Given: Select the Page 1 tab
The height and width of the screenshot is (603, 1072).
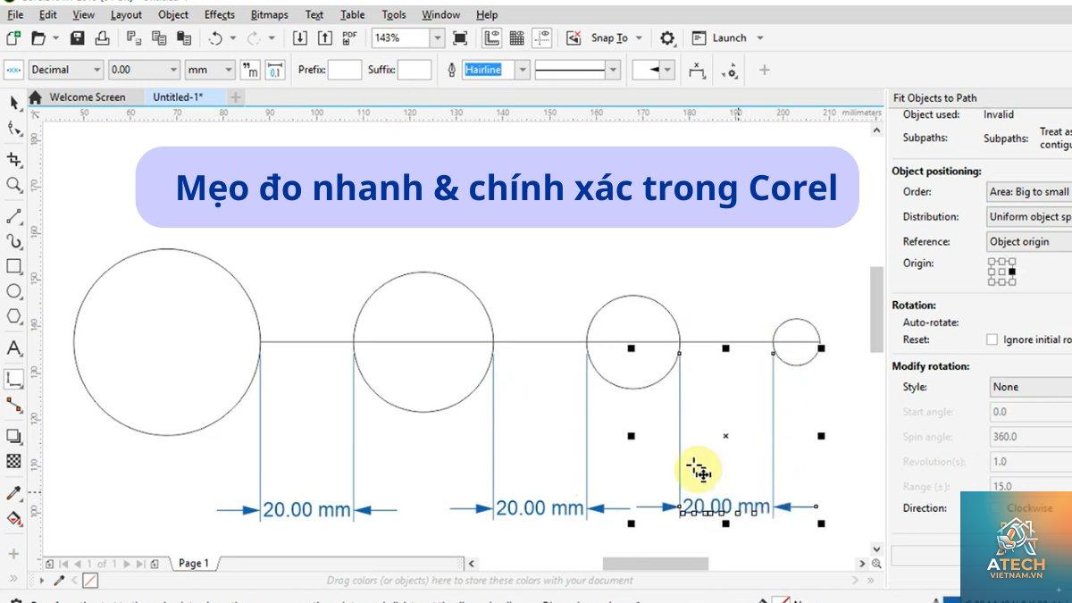Looking at the screenshot, I should 194,563.
